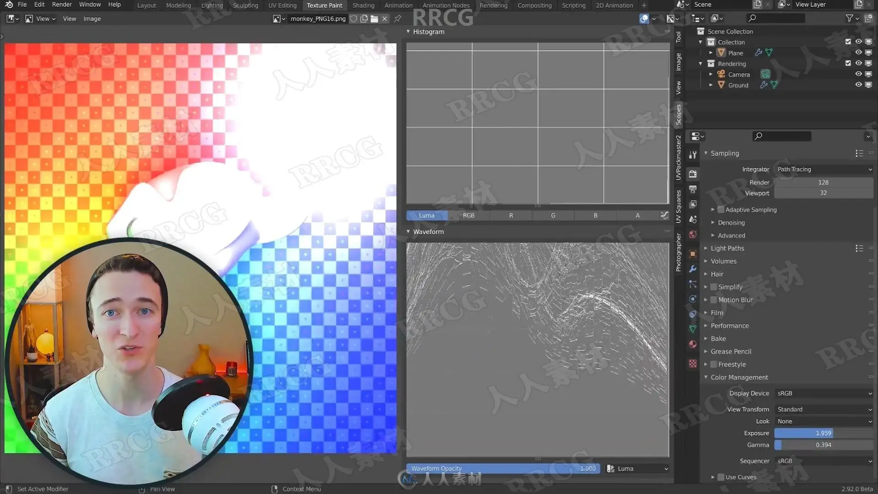This screenshot has width=878, height=494.
Task: Switch to the UV Editing workspace tab
Action: [x=282, y=5]
